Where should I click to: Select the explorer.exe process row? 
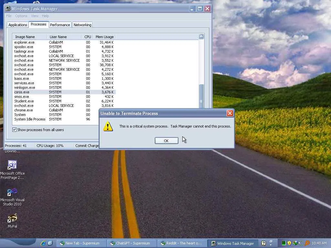coord(64,42)
